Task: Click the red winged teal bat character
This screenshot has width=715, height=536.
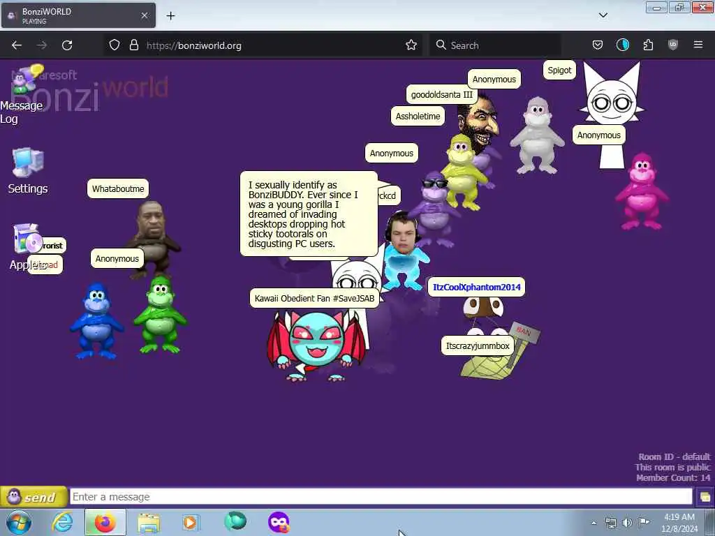Action: click(x=316, y=345)
